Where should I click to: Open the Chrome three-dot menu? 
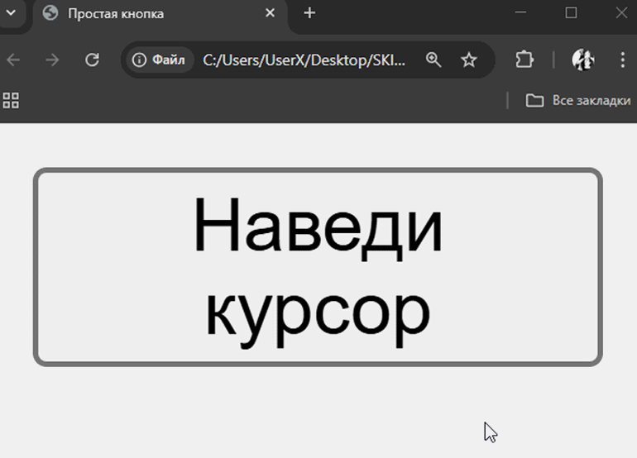pyautogui.click(x=622, y=60)
